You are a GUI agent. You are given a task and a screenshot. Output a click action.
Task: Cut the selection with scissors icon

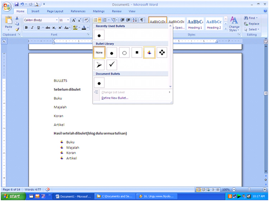coord(17,18)
